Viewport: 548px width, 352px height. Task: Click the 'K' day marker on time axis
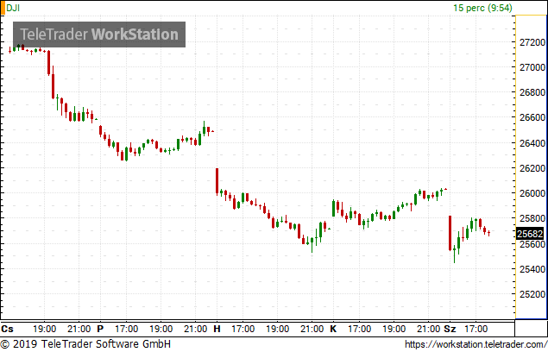point(333,329)
